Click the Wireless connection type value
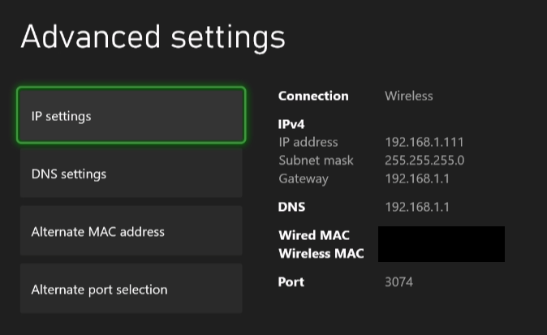 point(409,96)
